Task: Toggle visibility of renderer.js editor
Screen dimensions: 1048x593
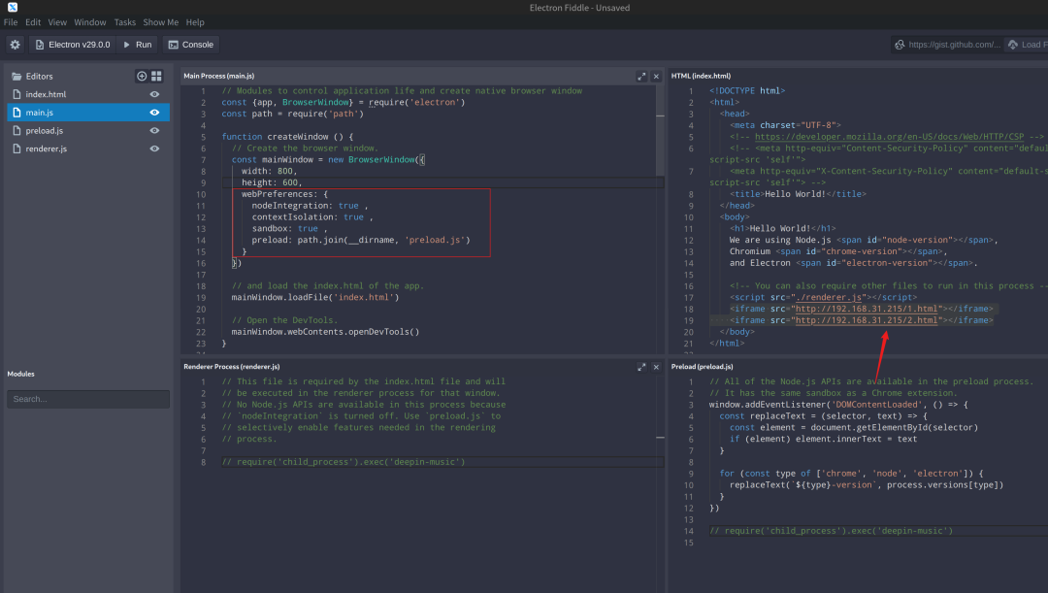Action: 154,148
